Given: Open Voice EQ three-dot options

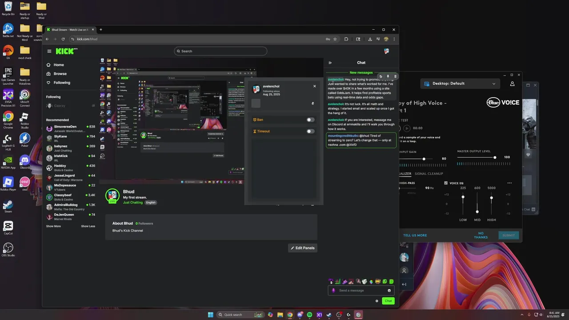Looking at the screenshot, I should (509, 183).
